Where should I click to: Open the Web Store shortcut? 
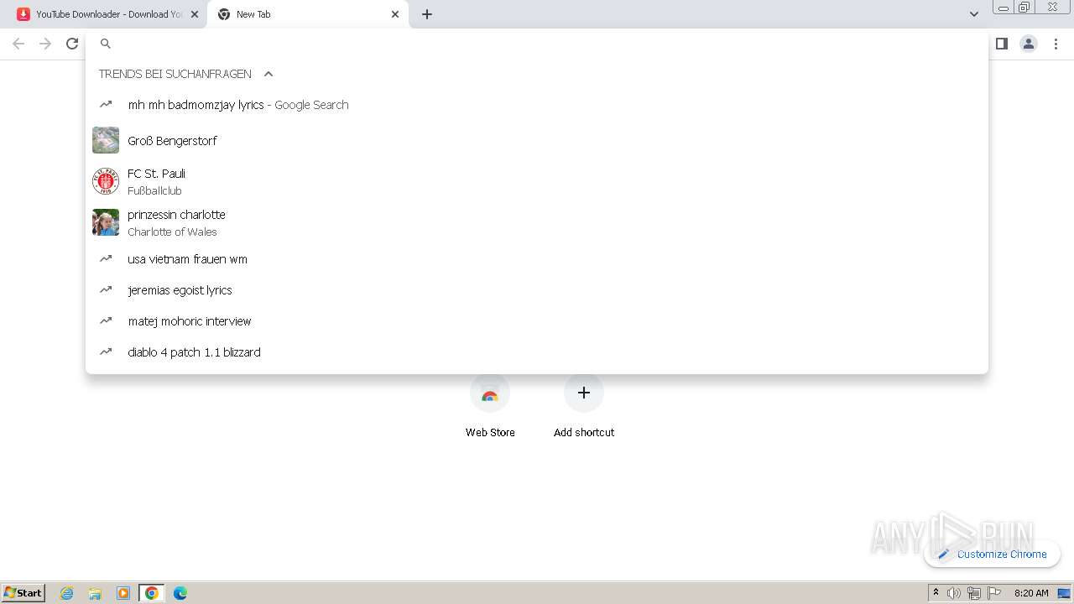click(490, 406)
